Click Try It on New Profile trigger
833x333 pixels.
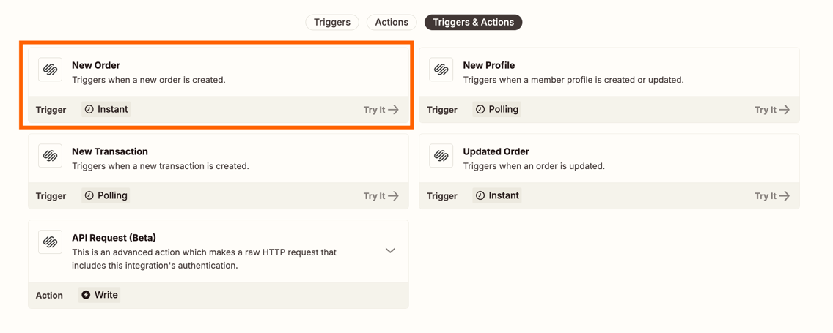[x=772, y=110]
